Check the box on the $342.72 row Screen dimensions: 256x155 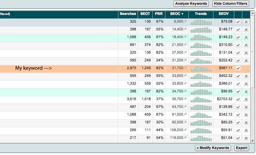pyautogui.click(x=238, y=115)
